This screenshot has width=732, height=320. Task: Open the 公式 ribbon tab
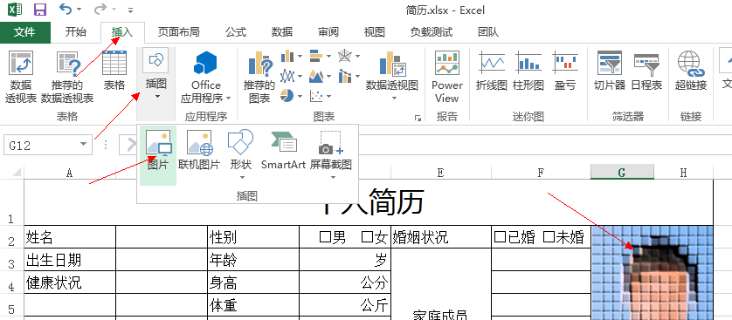coord(236,32)
